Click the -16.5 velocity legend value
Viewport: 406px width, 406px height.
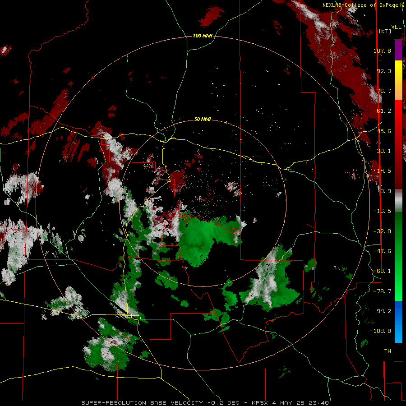click(382, 211)
